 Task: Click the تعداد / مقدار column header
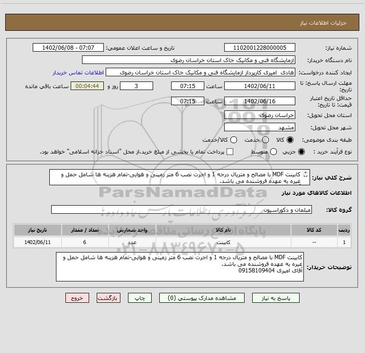[x=85, y=230]
